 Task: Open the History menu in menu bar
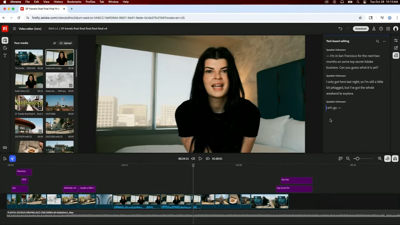pyautogui.click(x=58, y=2)
